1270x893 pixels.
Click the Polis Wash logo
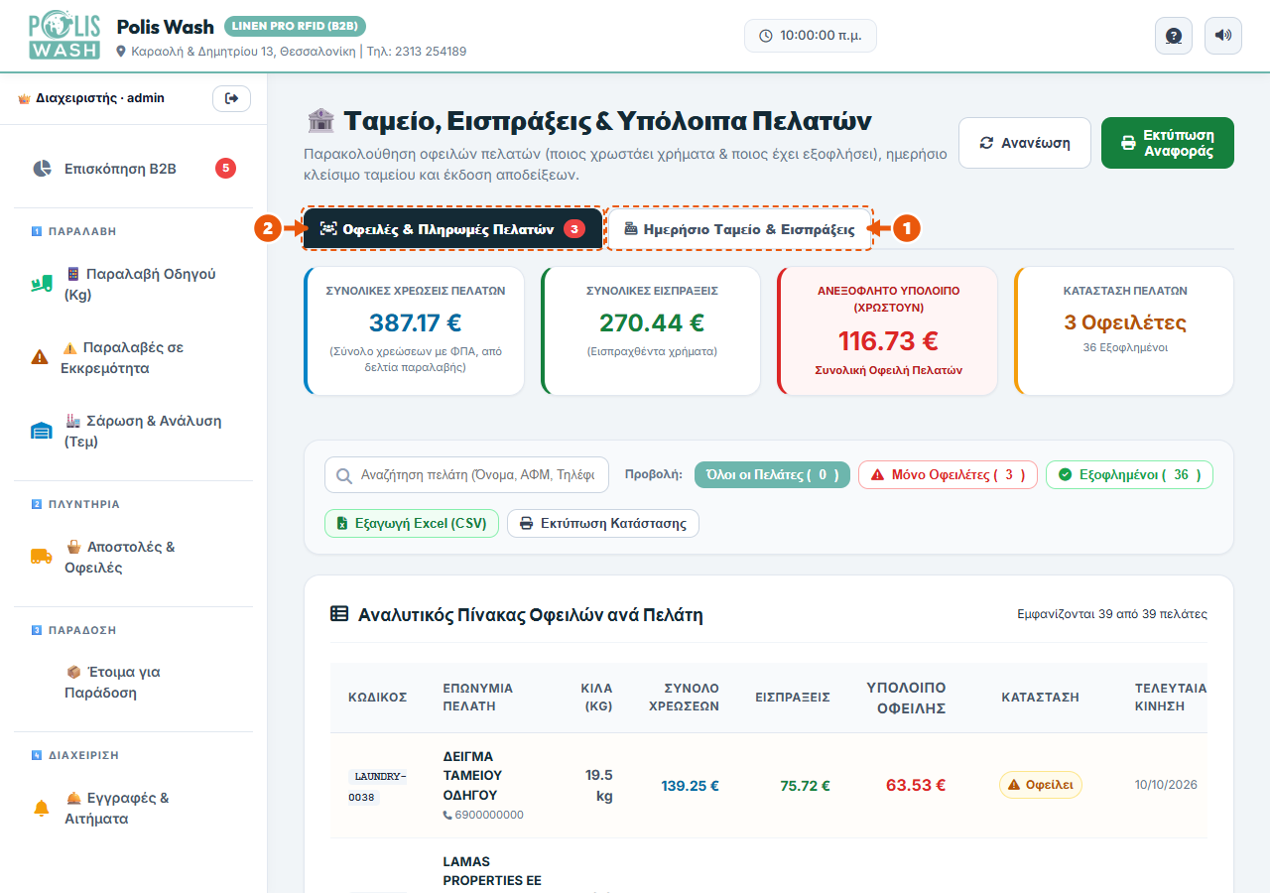[x=64, y=36]
